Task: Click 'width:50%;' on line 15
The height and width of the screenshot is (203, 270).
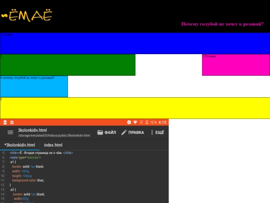Action: [x=21, y=199]
